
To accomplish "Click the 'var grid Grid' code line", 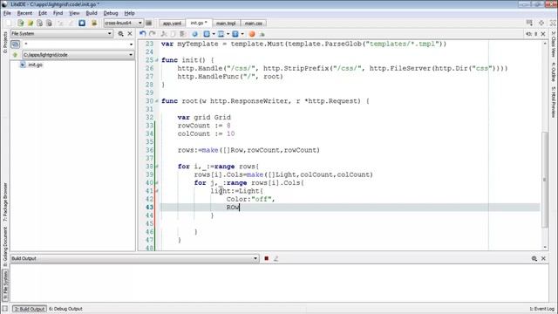I will point(204,118).
